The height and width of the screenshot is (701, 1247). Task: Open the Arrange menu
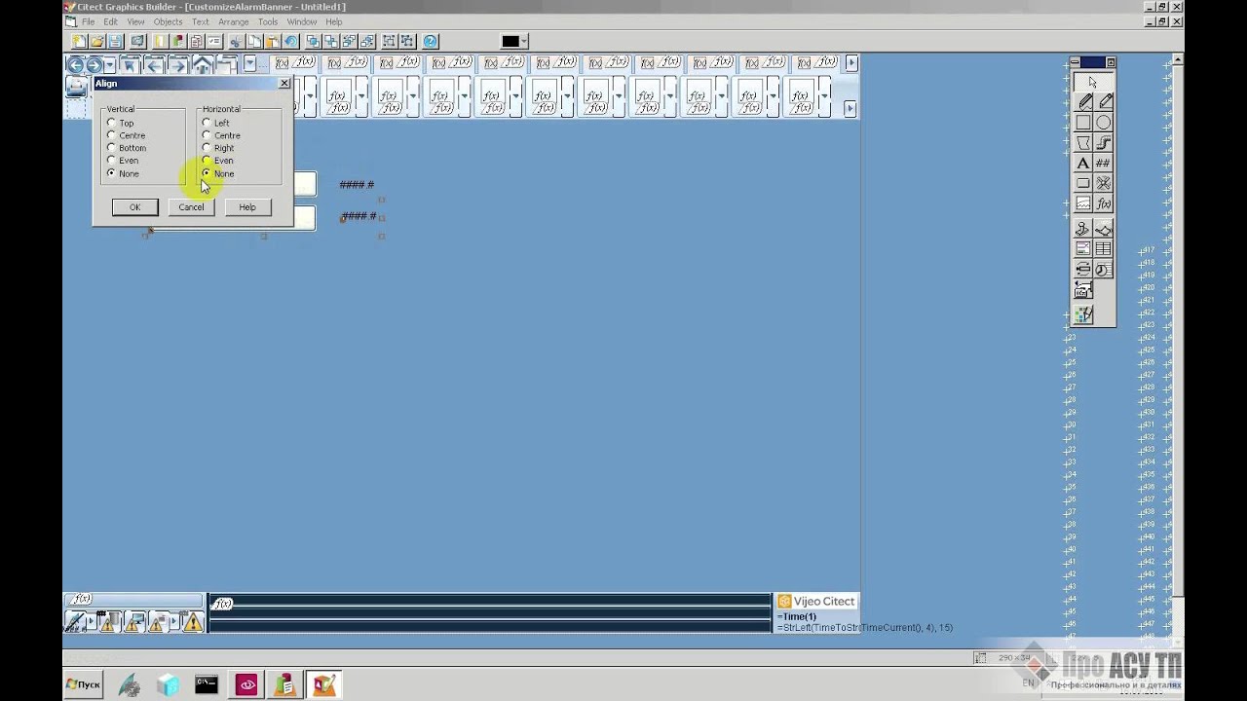coord(234,21)
